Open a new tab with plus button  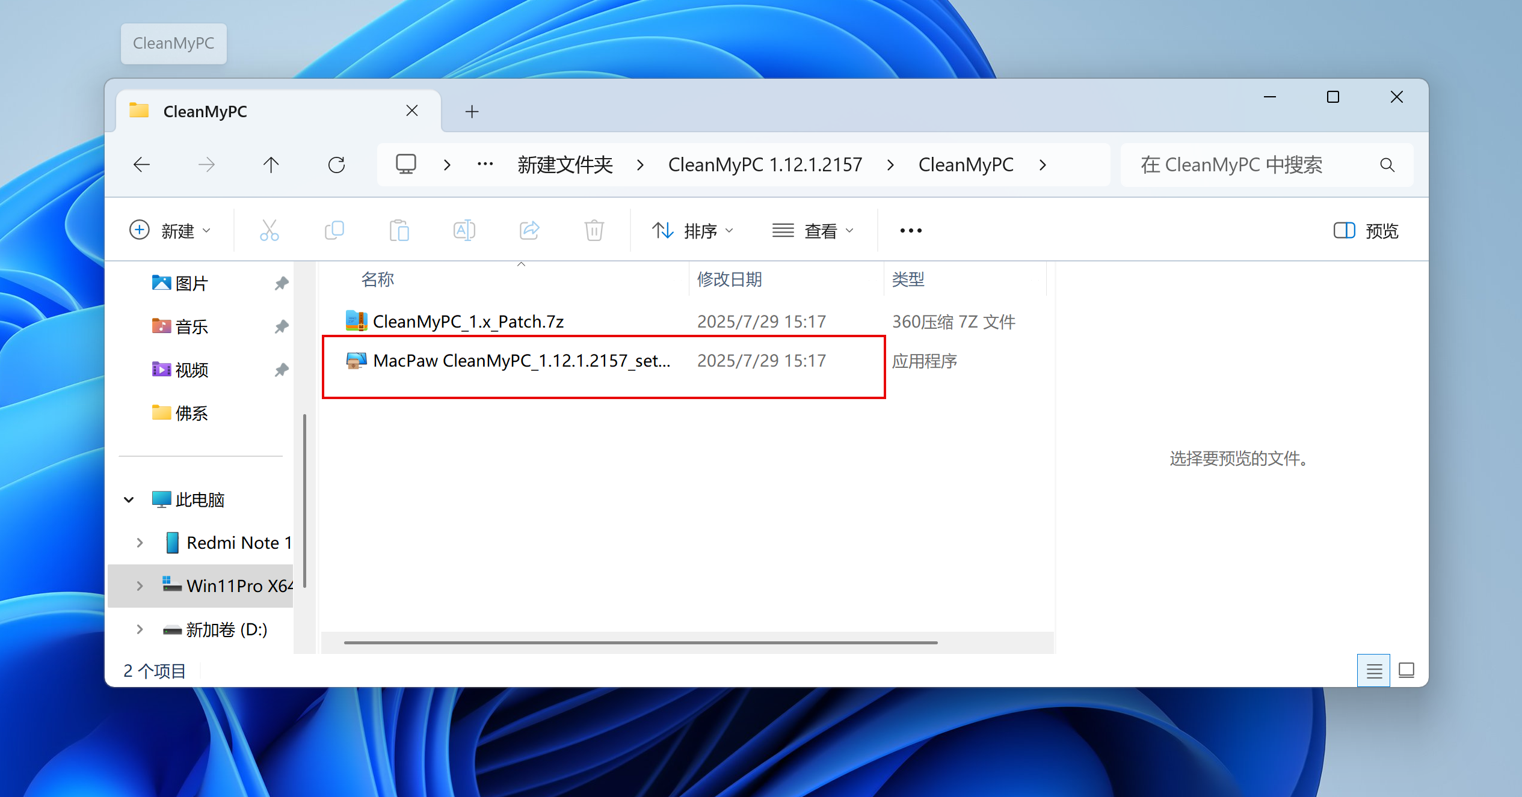tap(472, 111)
